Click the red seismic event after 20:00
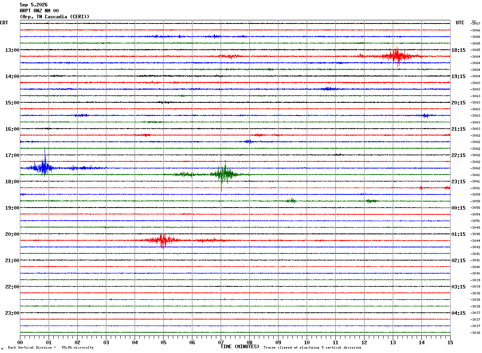Viewport: 482px width, 353px height. coord(163,240)
